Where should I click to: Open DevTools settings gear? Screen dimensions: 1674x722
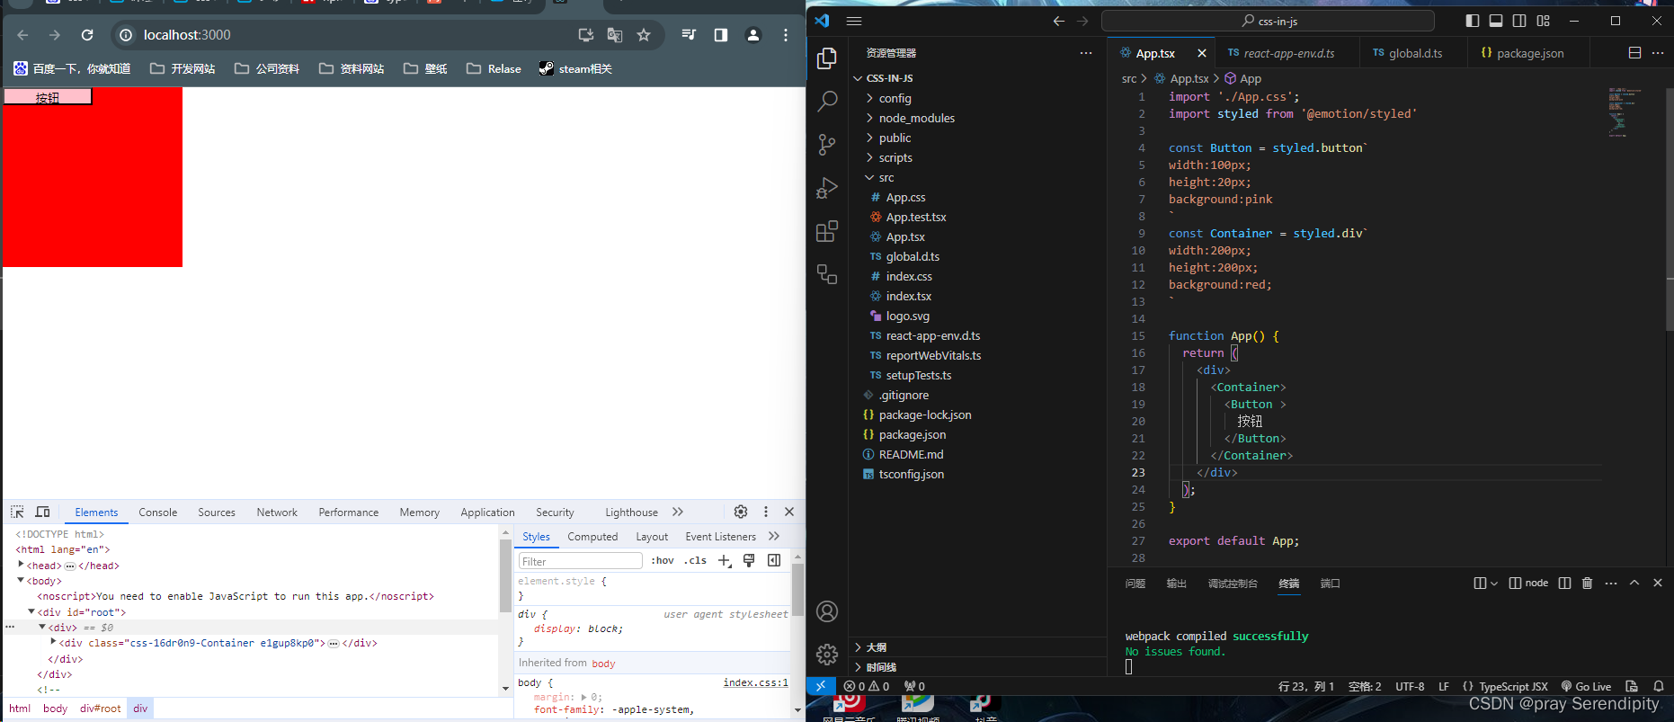pyautogui.click(x=741, y=512)
